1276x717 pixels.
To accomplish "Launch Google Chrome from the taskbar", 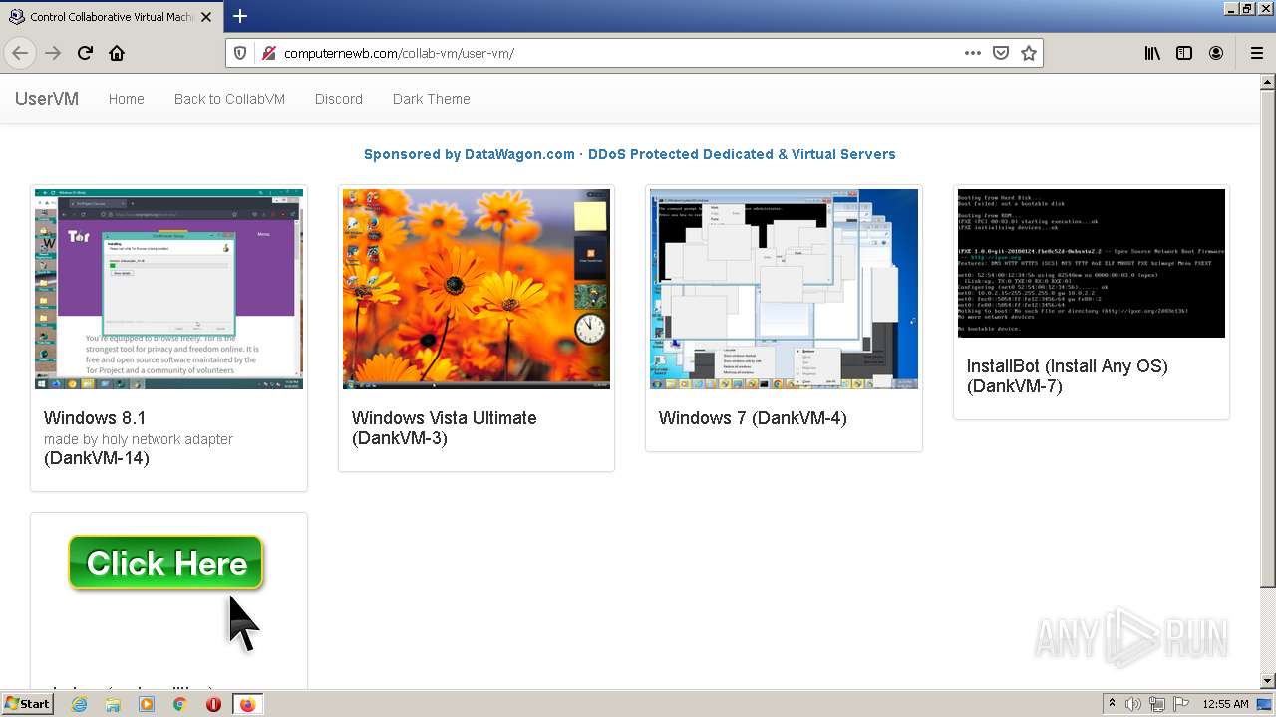I will point(180,704).
